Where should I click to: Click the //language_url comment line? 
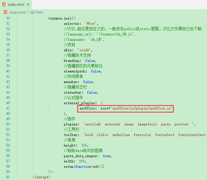(99, 34)
